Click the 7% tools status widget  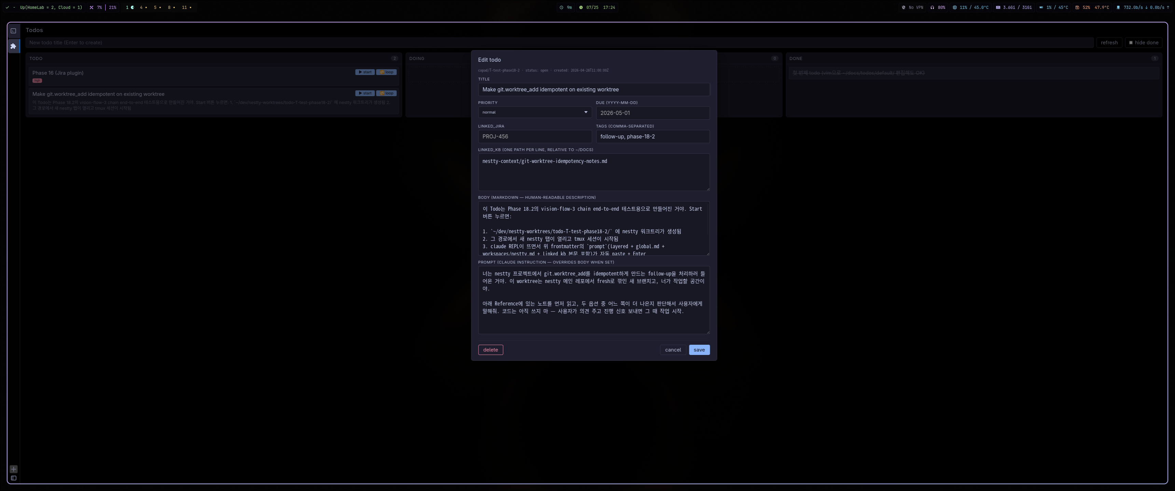(96, 7)
